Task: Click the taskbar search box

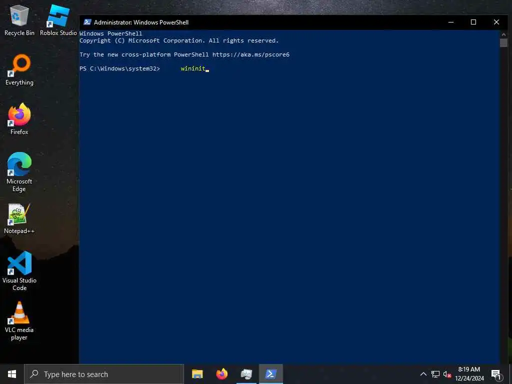Action: point(104,374)
